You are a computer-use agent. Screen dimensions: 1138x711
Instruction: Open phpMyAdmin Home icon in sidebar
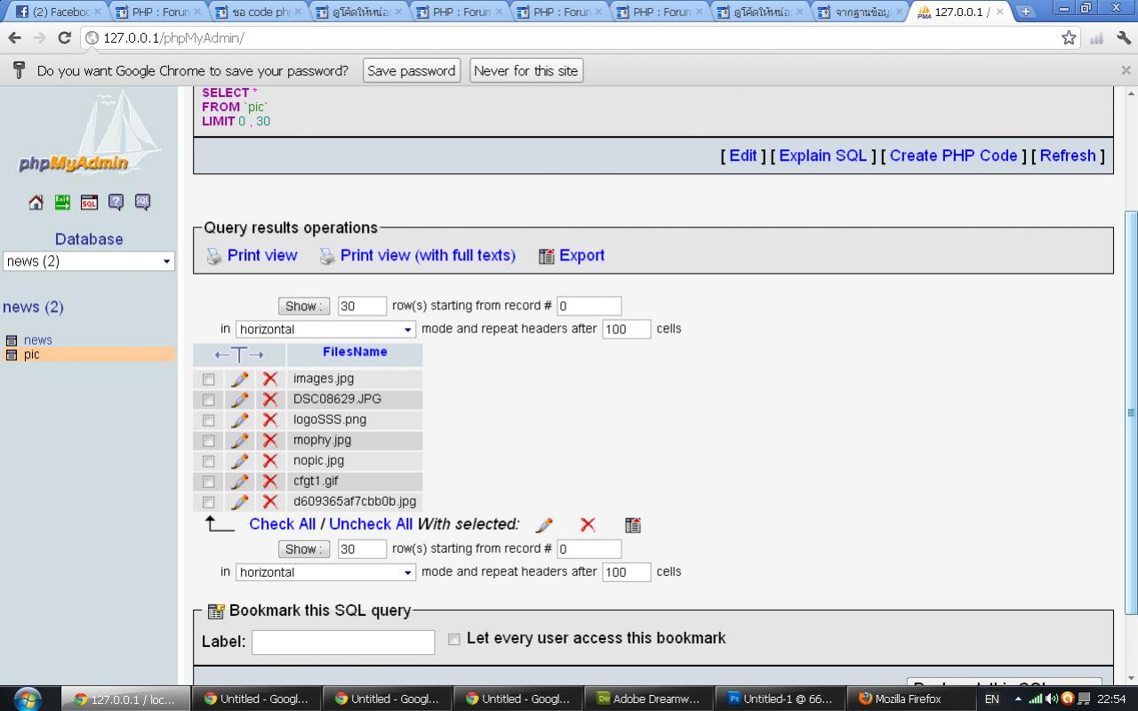pyautogui.click(x=36, y=203)
